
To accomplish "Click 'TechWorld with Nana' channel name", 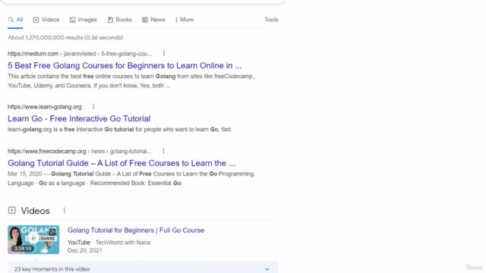I will (x=123, y=243).
